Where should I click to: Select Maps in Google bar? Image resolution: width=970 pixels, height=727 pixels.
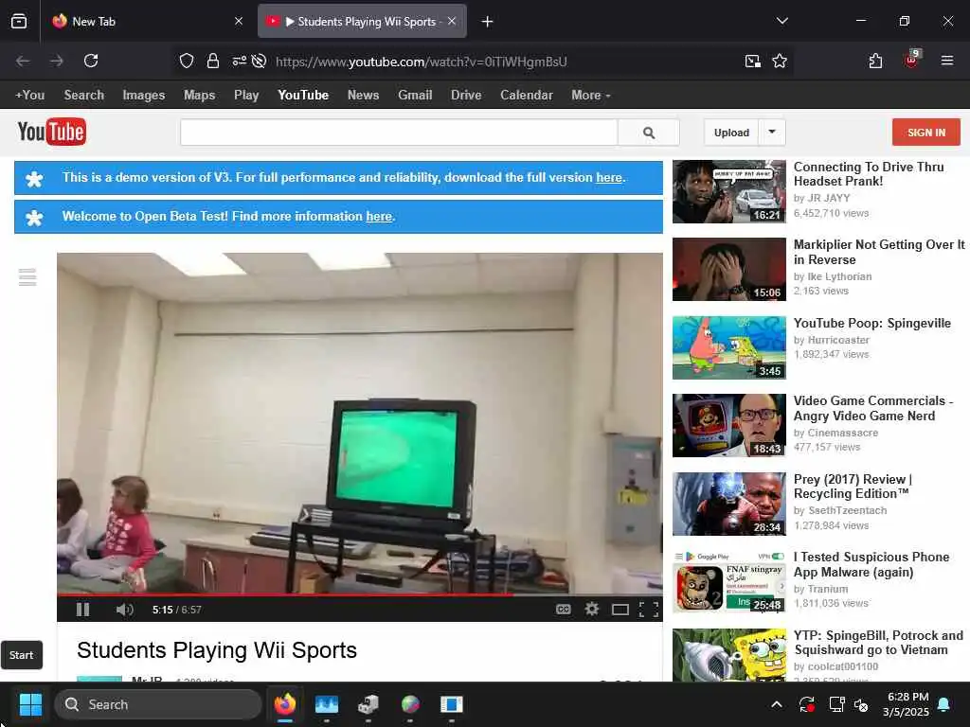coord(199,96)
